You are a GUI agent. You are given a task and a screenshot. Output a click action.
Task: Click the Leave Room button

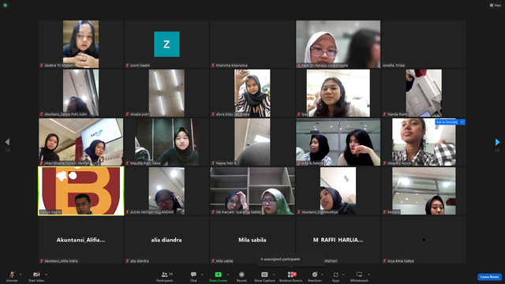[489, 277]
